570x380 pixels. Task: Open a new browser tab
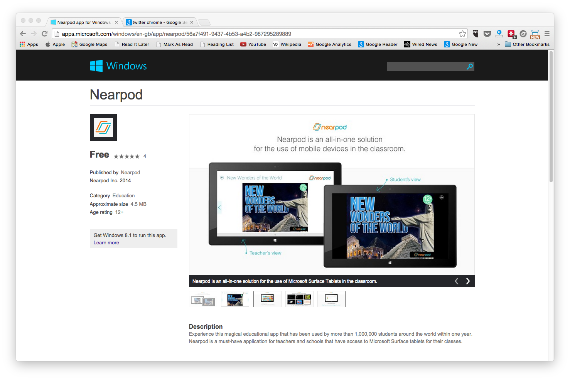[x=204, y=22]
